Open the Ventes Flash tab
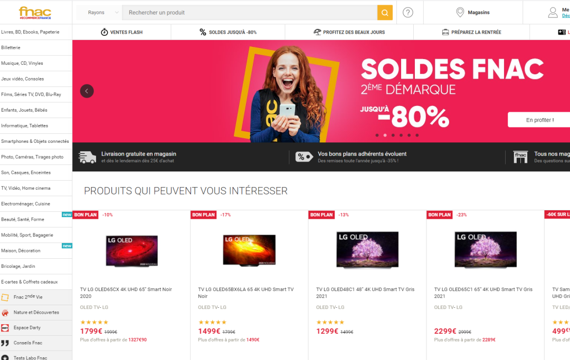The width and height of the screenshot is (570, 360). pos(122,32)
